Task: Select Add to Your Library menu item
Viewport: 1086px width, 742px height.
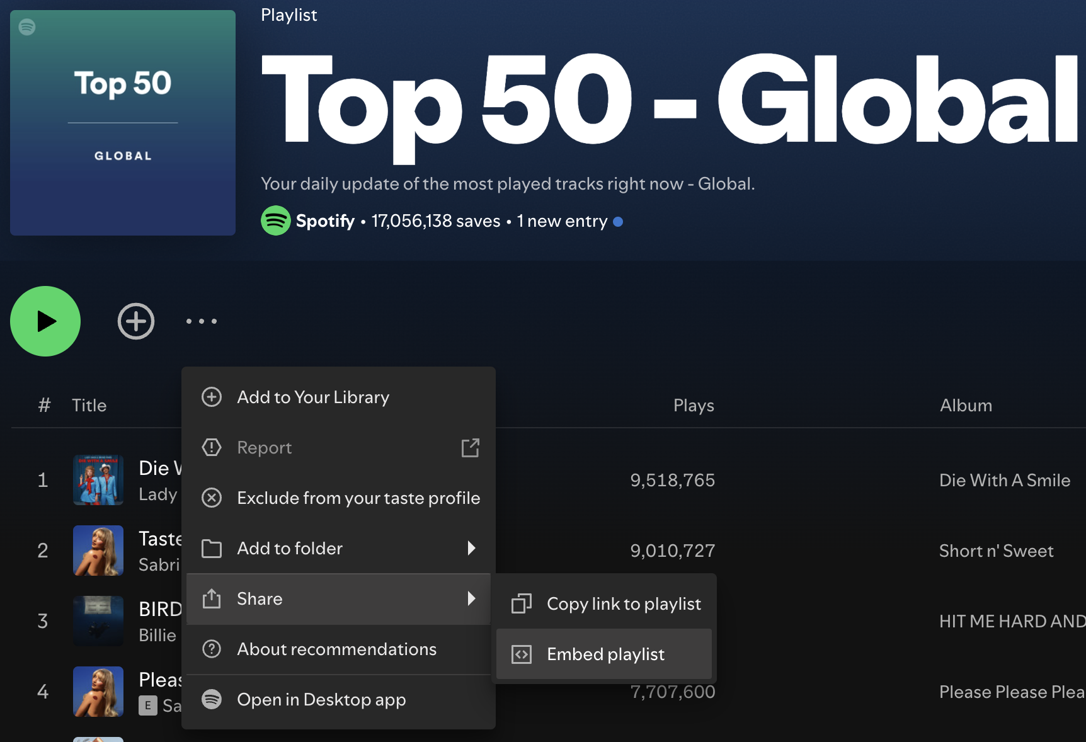Action: (313, 397)
